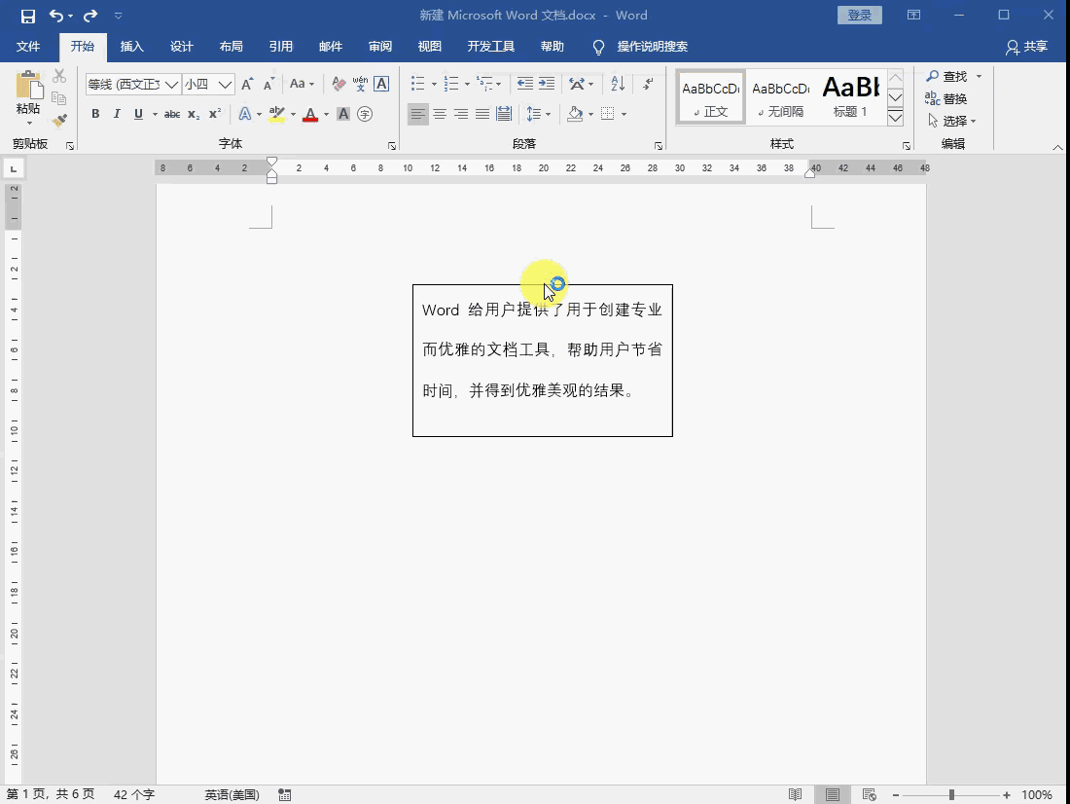Open the Select (选择) dropdown
This screenshot has height=804, width=1070.
[x=952, y=121]
